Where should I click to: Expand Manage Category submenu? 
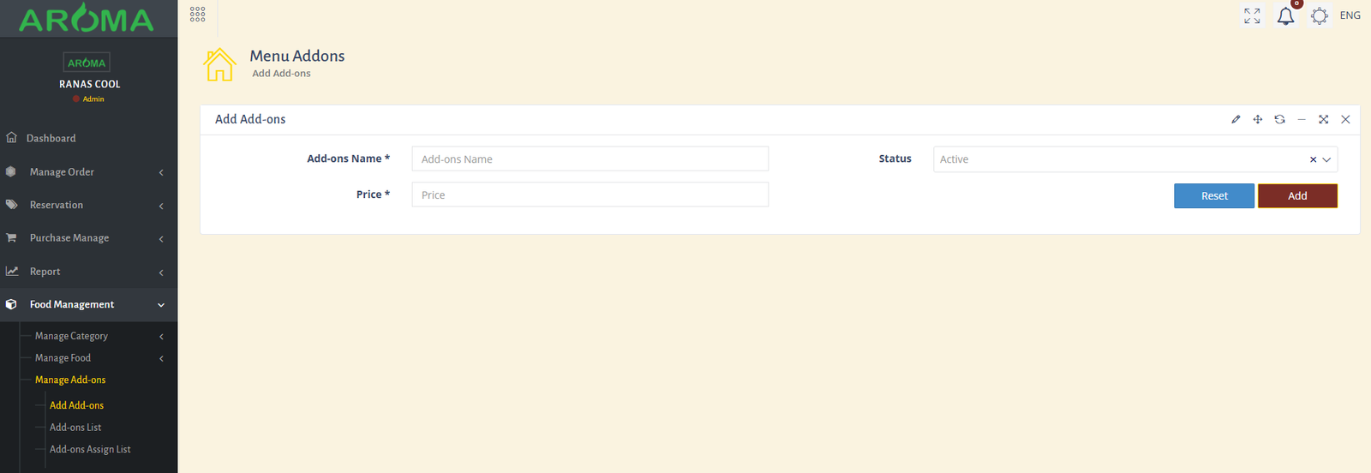click(x=71, y=336)
